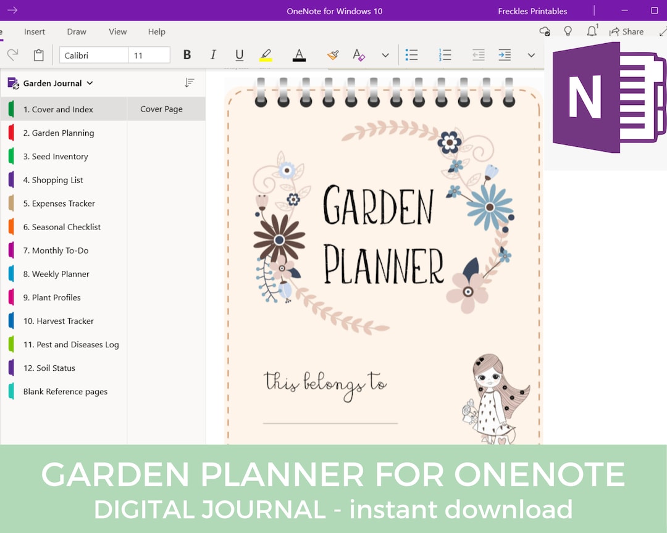Underline the selected text

pyautogui.click(x=239, y=55)
